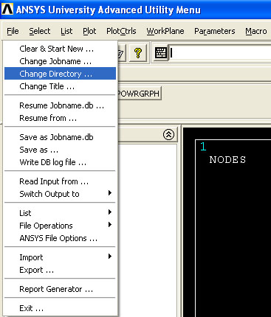The image size is (271, 317).
Task: Expand the List submenu in File menu
Action: 60,213
